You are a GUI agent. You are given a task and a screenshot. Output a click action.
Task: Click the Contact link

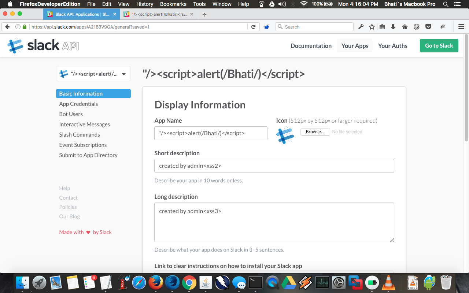pyautogui.click(x=69, y=197)
